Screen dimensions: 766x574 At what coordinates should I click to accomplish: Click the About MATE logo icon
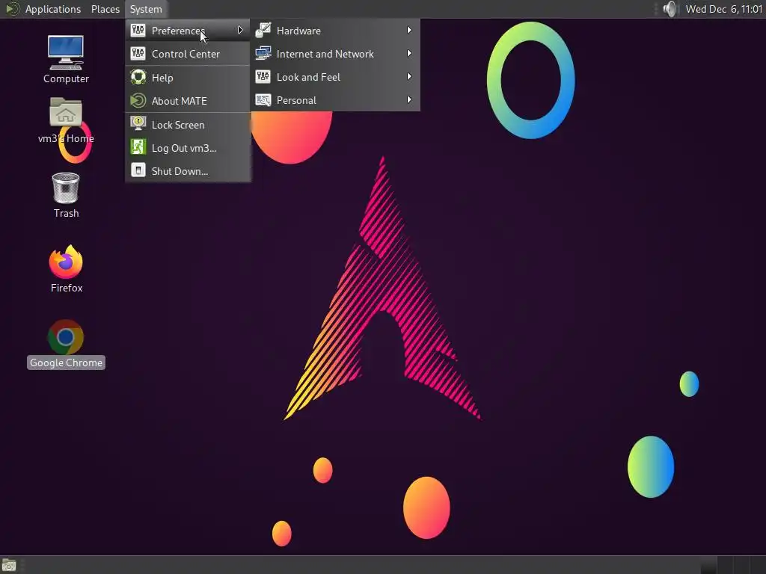[138, 101]
